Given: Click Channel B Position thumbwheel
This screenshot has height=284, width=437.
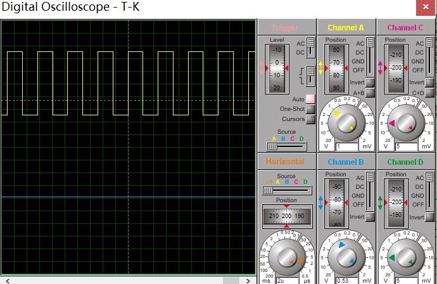Looking at the screenshot, I should [336, 203].
